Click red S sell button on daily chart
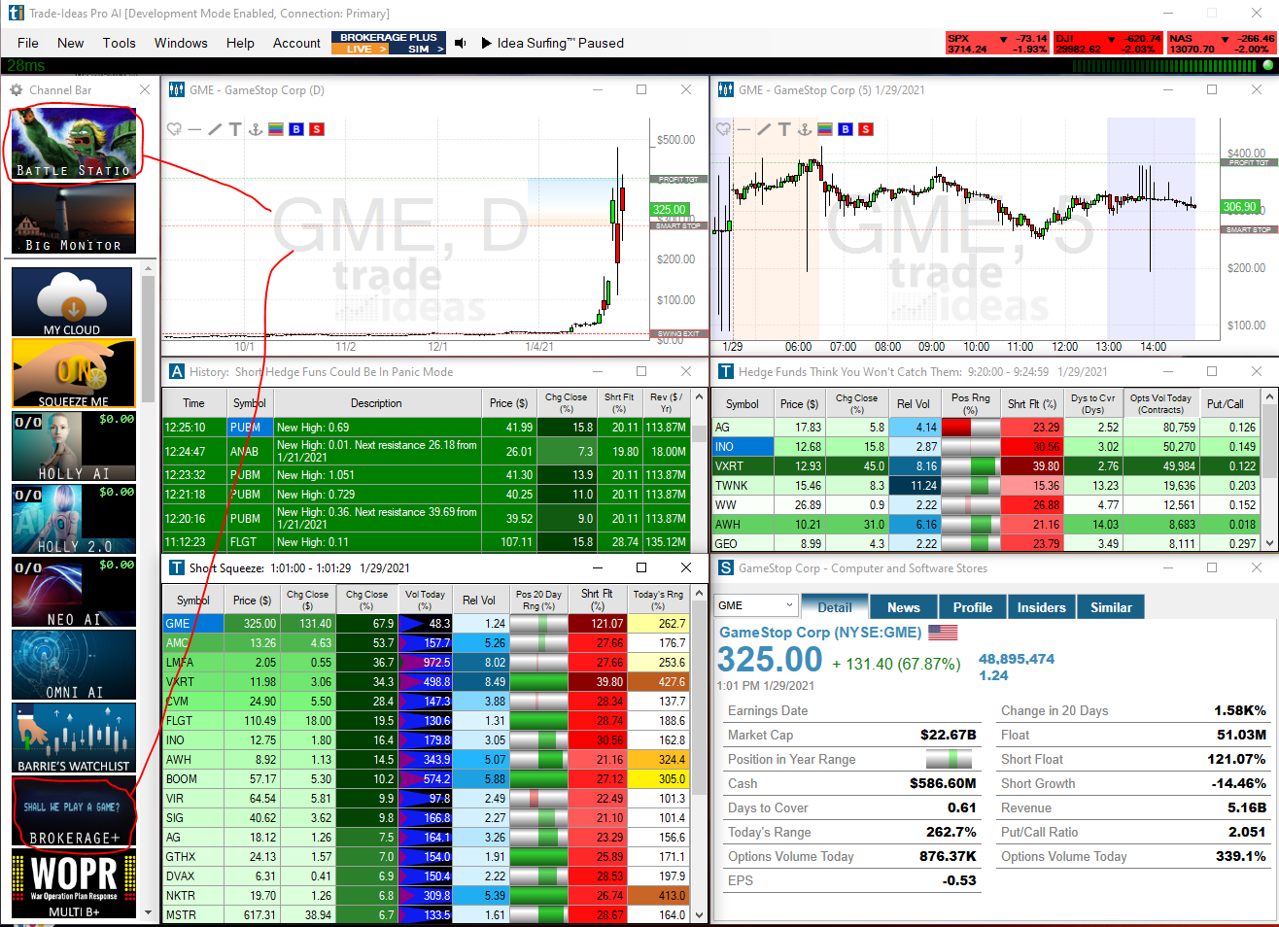1279x927 pixels. tap(317, 129)
